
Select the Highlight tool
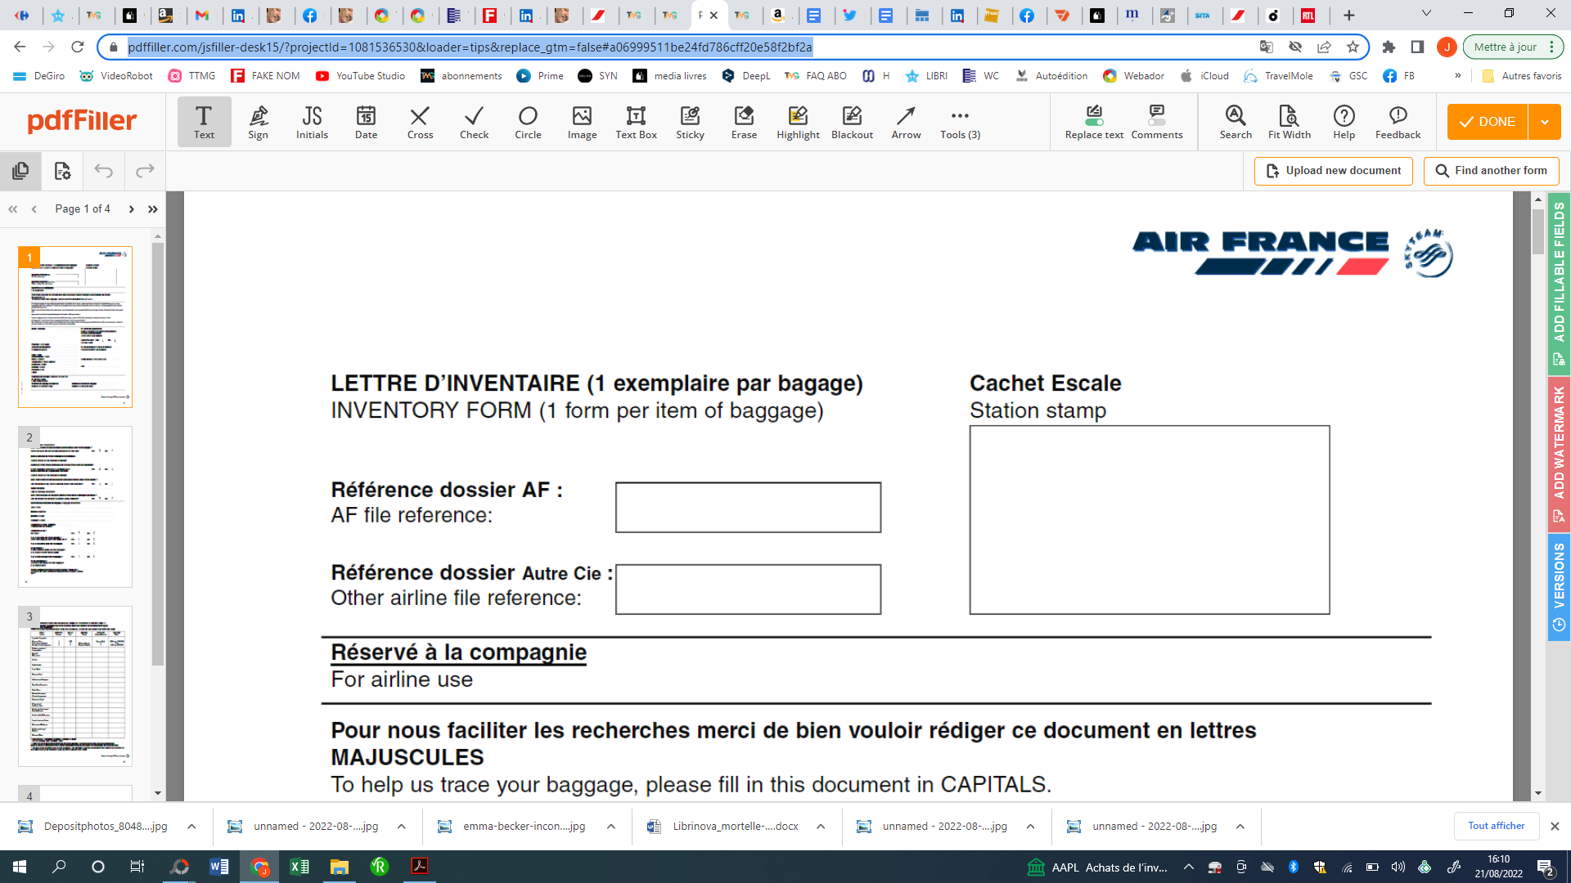click(798, 122)
